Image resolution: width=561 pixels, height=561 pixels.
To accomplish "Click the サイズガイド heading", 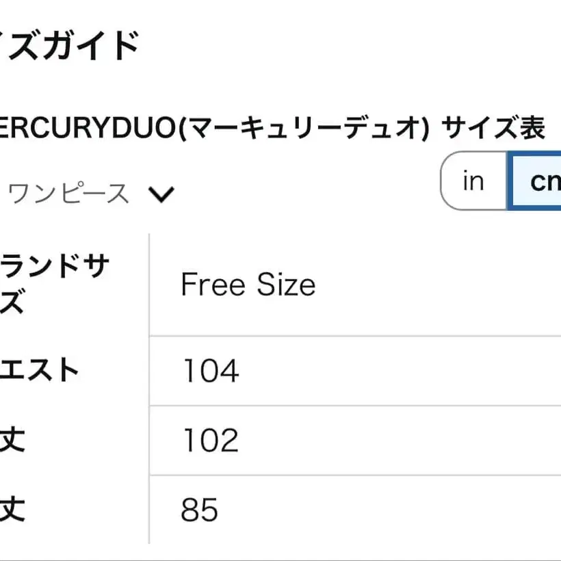I will pyautogui.click(x=68, y=47).
